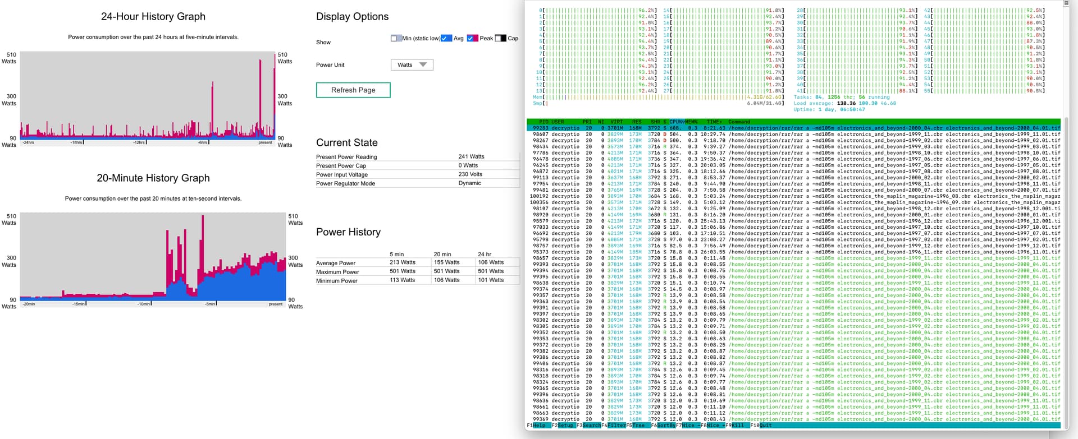Uncheck the Avg display checkbox
Viewport: 1078px width, 439px height.
(x=444, y=38)
